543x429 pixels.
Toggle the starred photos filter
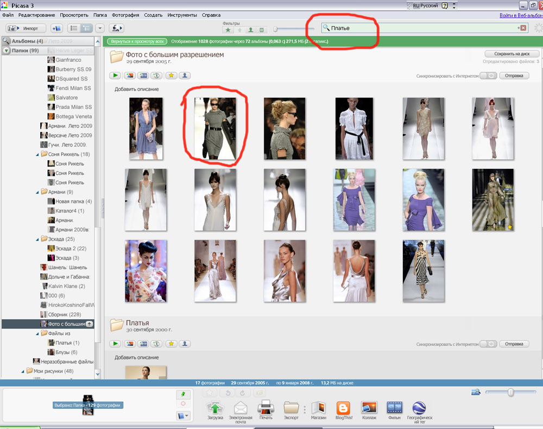click(228, 30)
